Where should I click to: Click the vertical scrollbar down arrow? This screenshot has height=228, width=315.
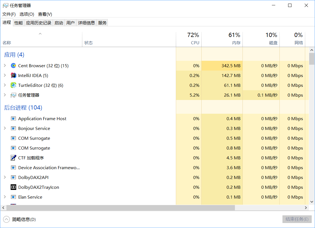(x=312, y=202)
